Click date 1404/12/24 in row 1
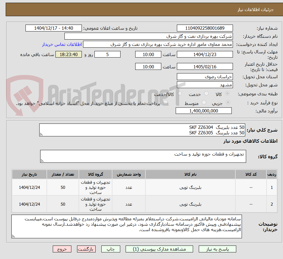 pos(29,188)
